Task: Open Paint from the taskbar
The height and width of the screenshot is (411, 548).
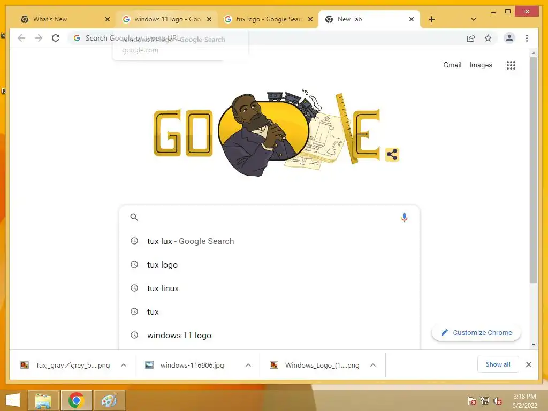Action: click(x=109, y=400)
